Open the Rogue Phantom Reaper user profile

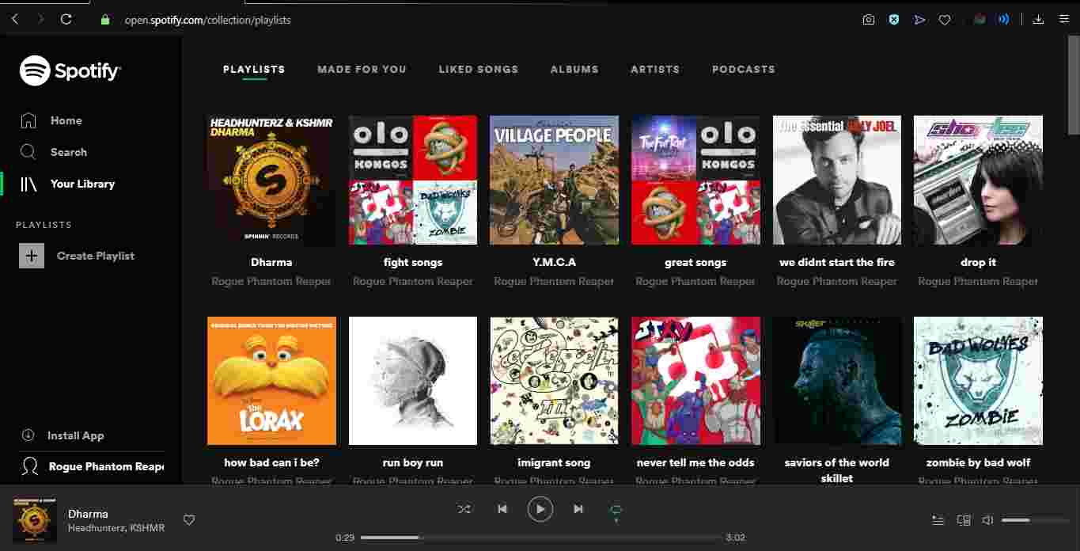point(92,466)
